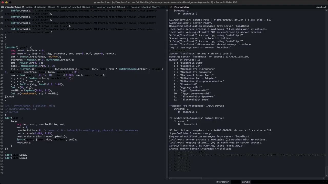Screen dimensions: 328x184
Task: Click 'Booting server localhost' line in Post window
Action: pyautogui.click(x=209, y=57)
